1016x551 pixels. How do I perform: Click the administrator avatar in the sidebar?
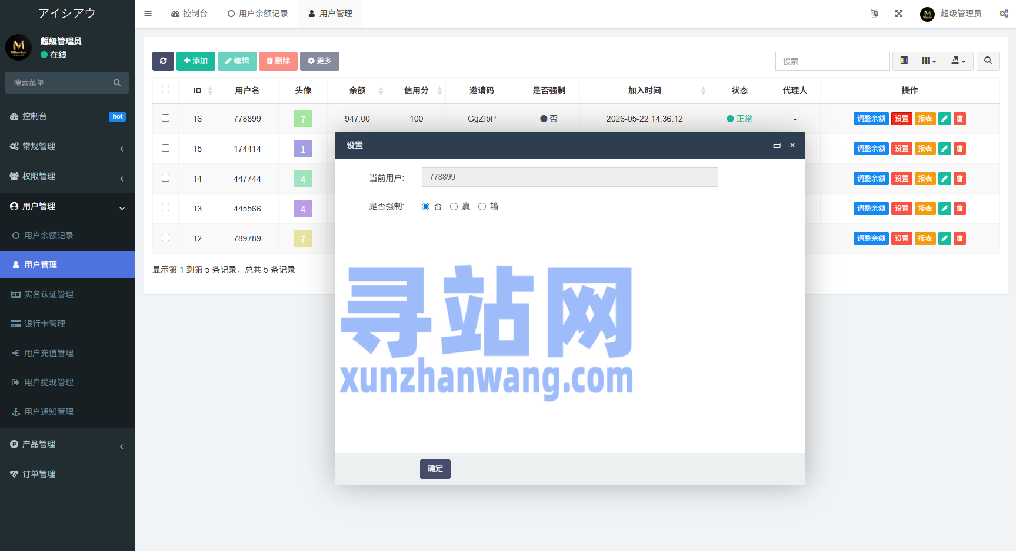click(18, 47)
